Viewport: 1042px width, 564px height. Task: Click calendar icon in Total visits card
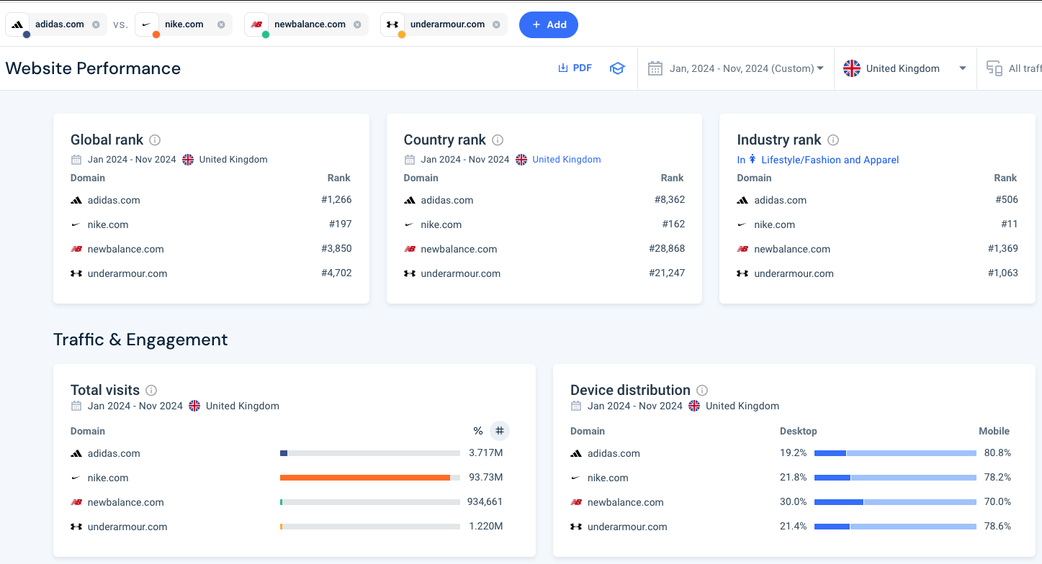(76, 406)
